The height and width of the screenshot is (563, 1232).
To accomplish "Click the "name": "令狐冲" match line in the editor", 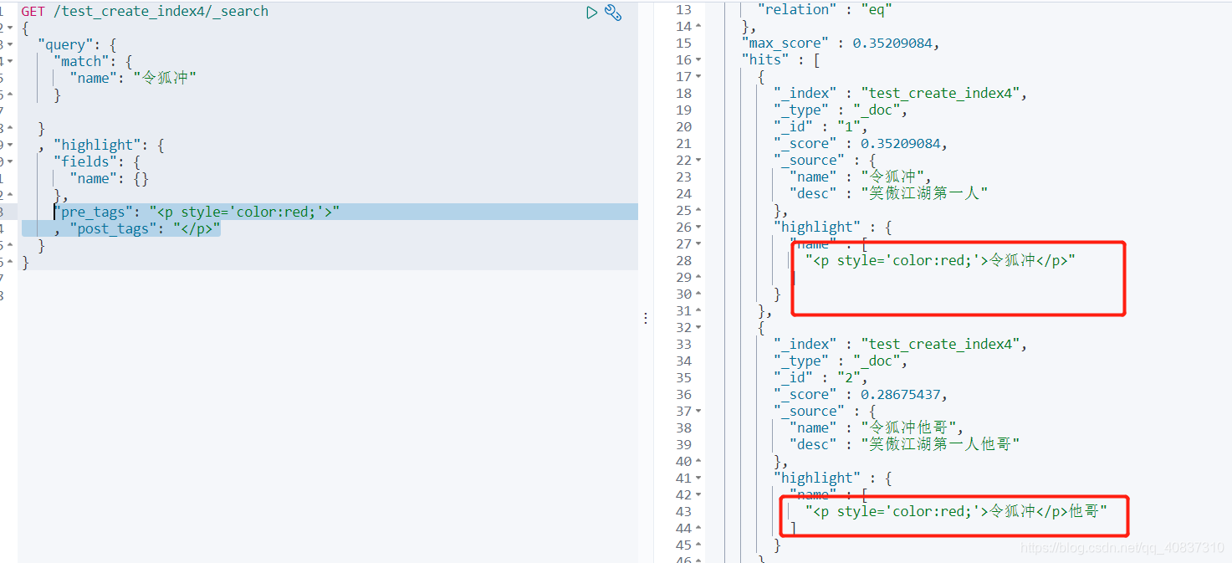I will tap(133, 78).
